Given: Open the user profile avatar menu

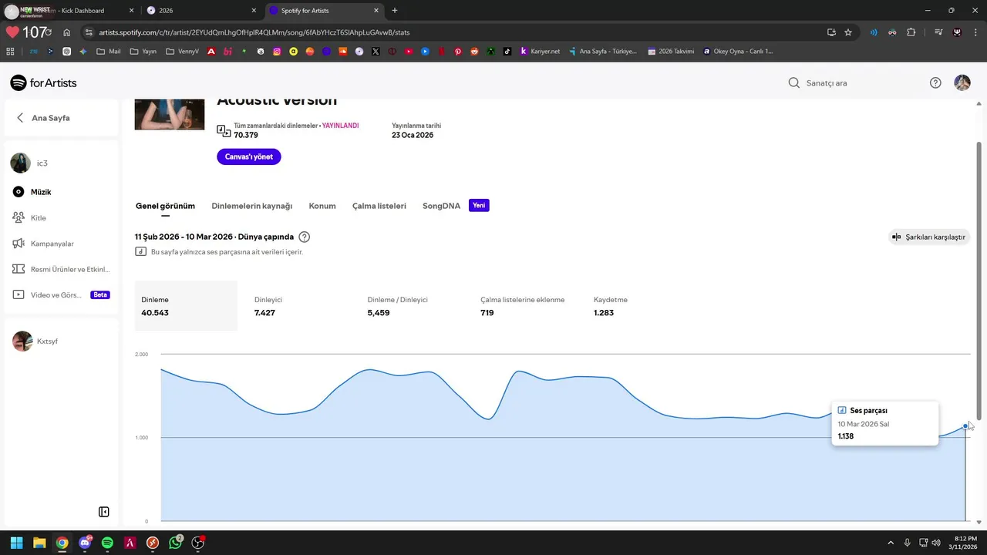Looking at the screenshot, I should [962, 83].
